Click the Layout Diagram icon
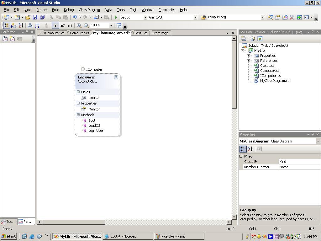This screenshot has width=321, height=241. click(x=30, y=25)
